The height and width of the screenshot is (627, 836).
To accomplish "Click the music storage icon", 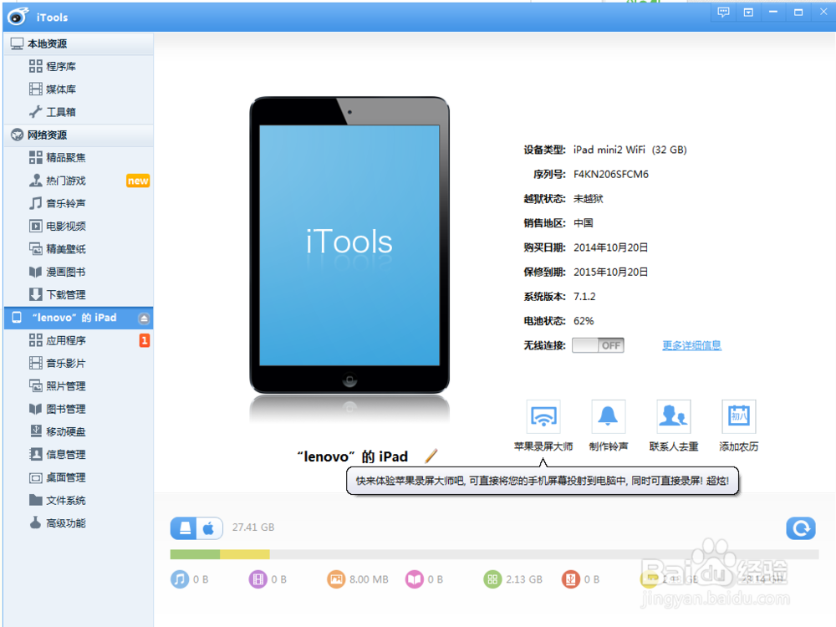I will tap(180, 579).
